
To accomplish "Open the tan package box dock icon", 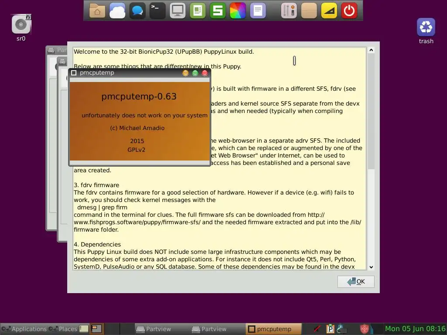I will pos(309,11).
